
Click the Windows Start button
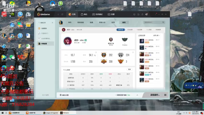coord(2,113)
